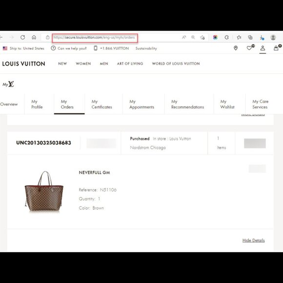Image resolution: width=283 pixels, height=283 pixels.
Task: Click the MyLV logo
Action: pyautogui.click(x=8, y=84)
